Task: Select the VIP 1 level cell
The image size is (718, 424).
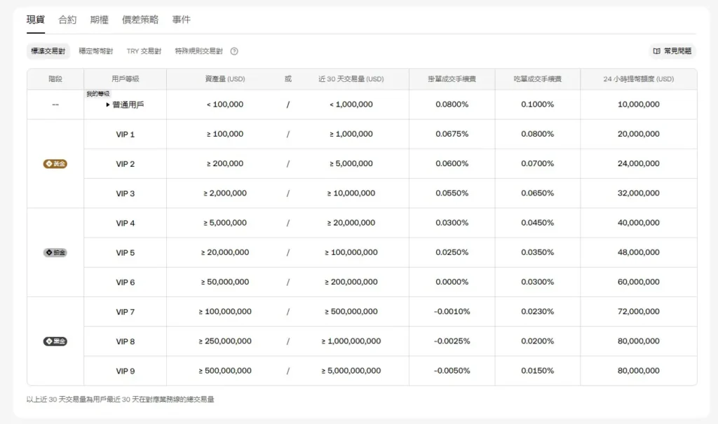Action: point(125,134)
